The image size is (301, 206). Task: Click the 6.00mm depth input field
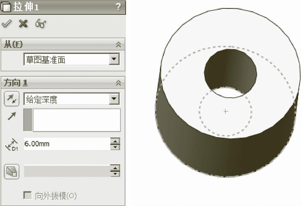coord(67,144)
